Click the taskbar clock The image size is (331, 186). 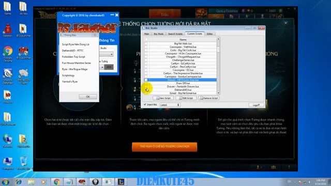tap(320, 182)
